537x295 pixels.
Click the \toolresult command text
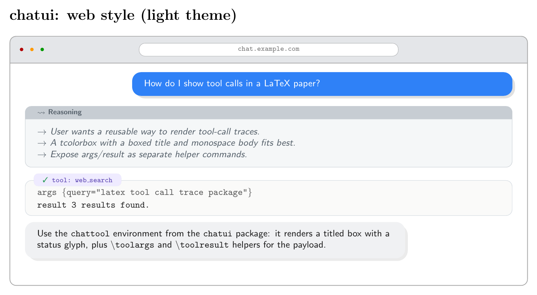201,245
